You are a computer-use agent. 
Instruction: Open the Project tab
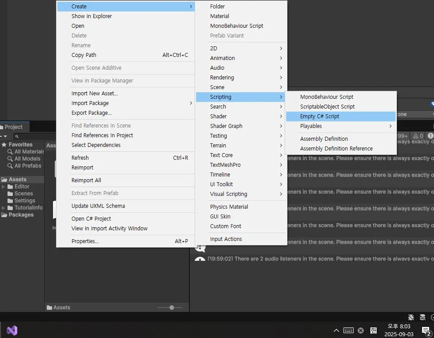(x=13, y=127)
